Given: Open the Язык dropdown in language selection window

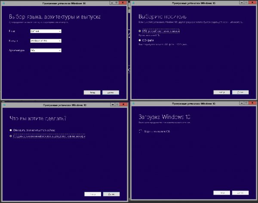Looking at the screenshot, I should 46,31.
